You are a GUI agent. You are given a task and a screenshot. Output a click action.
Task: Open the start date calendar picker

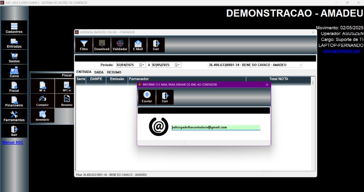tap(142, 65)
